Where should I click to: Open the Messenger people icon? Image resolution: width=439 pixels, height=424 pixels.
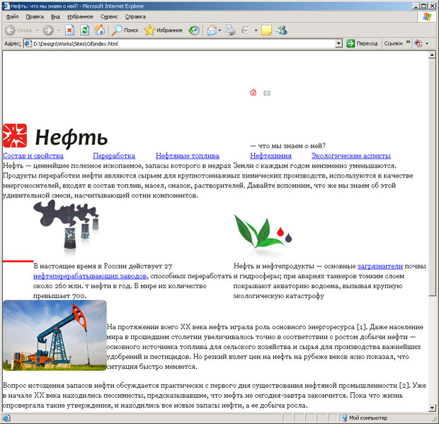click(x=282, y=30)
